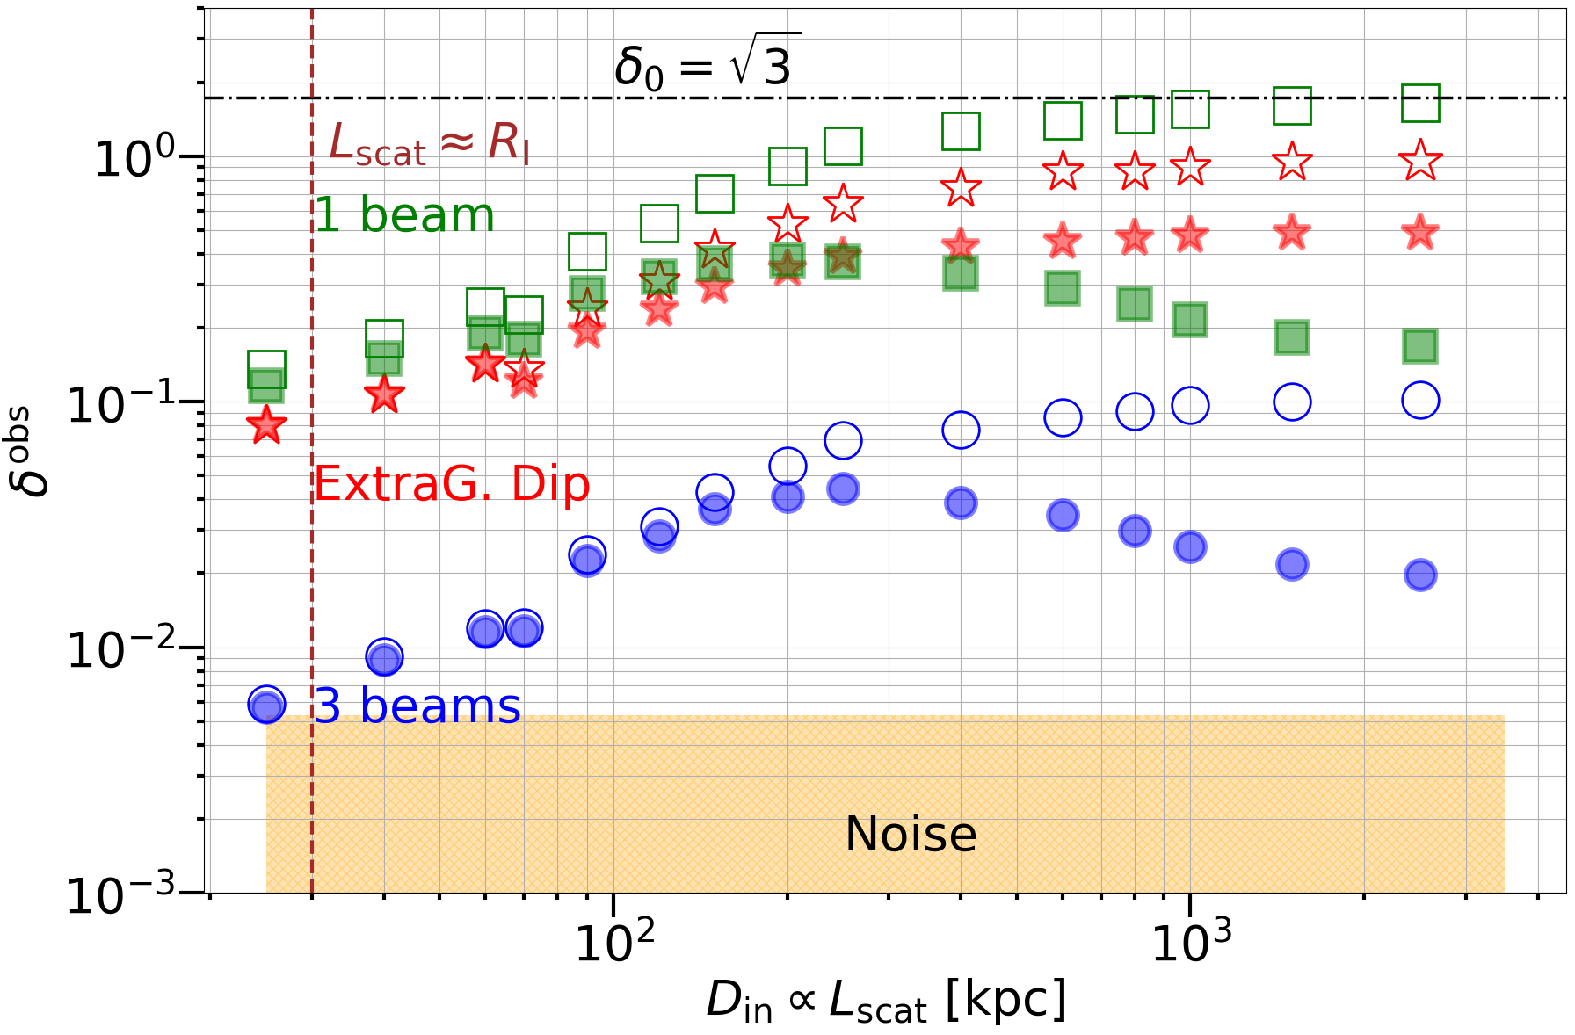The image size is (1575, 1035).
Task: Click the rightmost open red star marker
Action: 1420,161
